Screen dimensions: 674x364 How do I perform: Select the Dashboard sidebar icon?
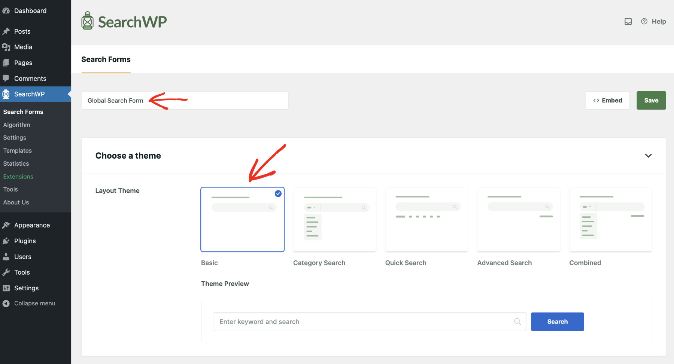(x=6, y=10)
